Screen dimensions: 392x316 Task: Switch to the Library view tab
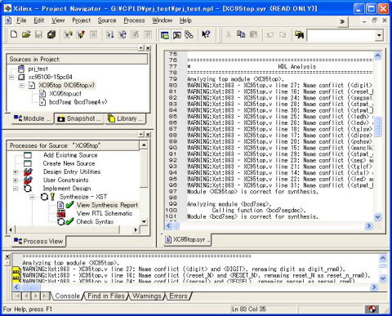click(x=126, y=118)
